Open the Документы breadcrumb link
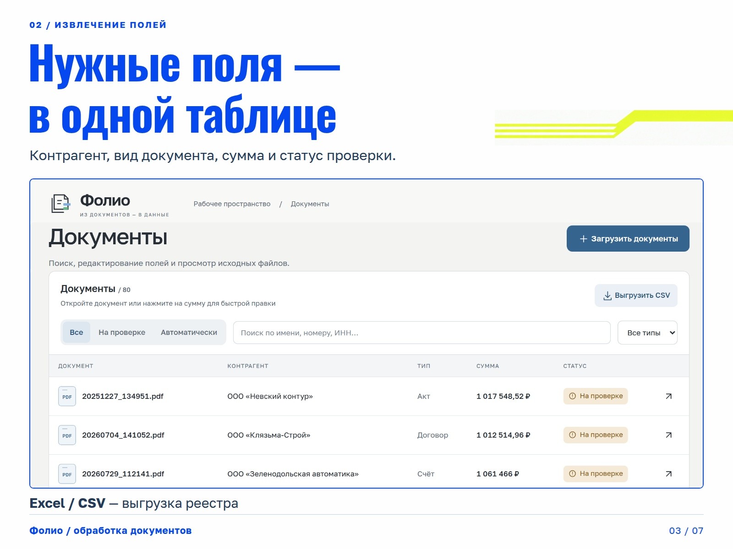The image size is (733, 549). [310, 204]
